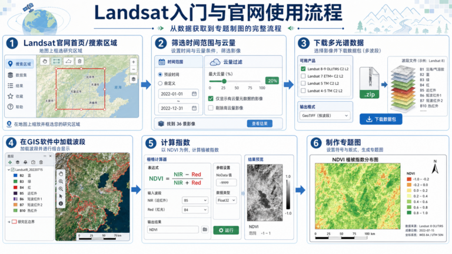Click the green 运行 button

(226, 230)
